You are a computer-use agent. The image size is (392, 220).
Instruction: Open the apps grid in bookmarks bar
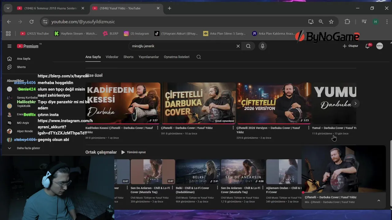pyautogui.click(x=8, y=34)
